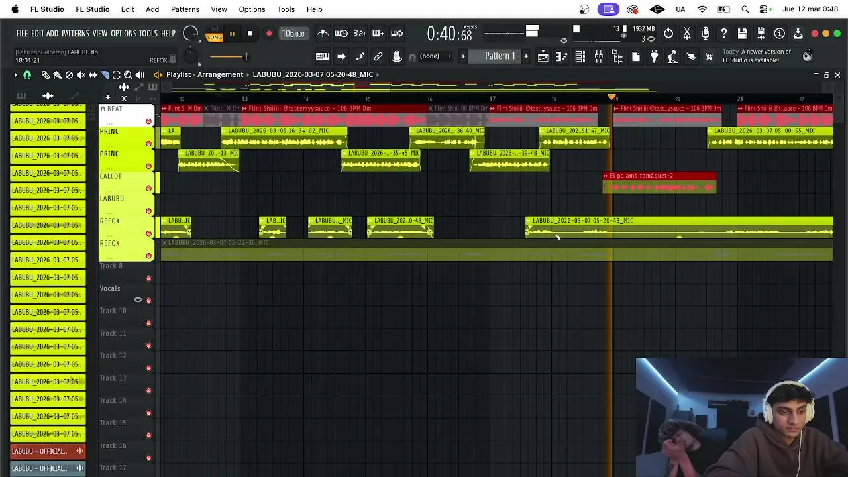Mute the CALCOT track
Viewport: 848px width, 477px height.
tap(148, 189)
